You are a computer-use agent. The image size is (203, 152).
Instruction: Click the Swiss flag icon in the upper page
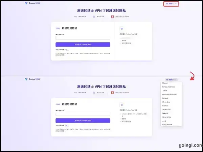coord(112,16)
